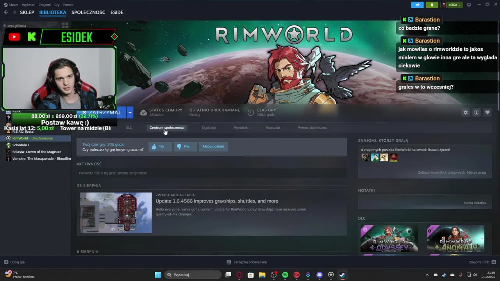Open the RimWorld DLC tab

(x=129, y=128)
